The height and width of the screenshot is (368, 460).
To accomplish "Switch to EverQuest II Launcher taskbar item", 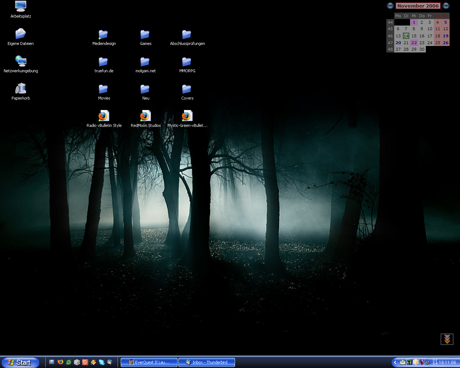I will [x=149, y=362].
